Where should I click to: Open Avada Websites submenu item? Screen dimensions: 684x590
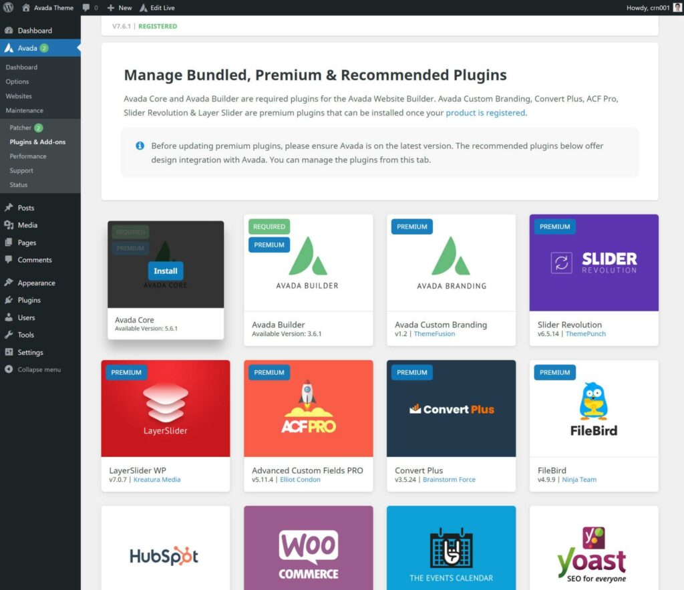tap(19, 96)
